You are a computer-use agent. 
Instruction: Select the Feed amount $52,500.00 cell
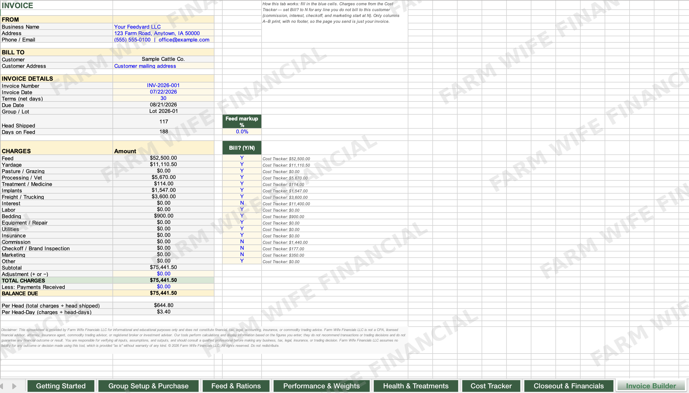(x=163, y=158)
